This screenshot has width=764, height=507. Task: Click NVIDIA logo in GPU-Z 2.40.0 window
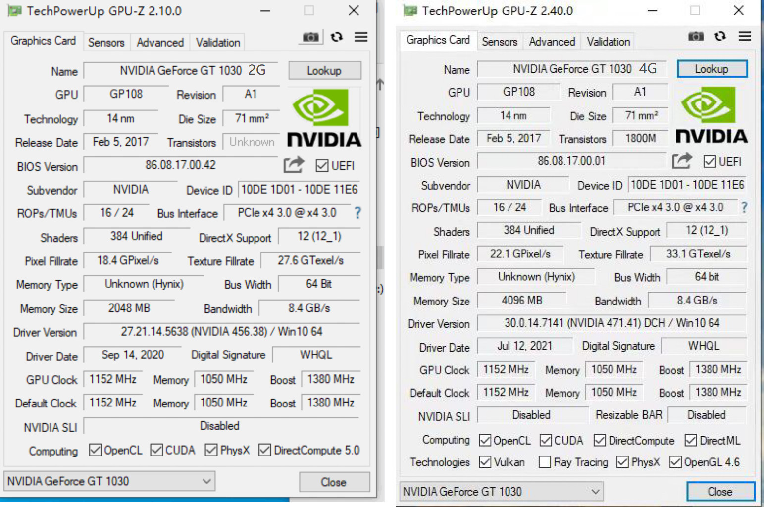pyautogui.click(x=712, y=115)
